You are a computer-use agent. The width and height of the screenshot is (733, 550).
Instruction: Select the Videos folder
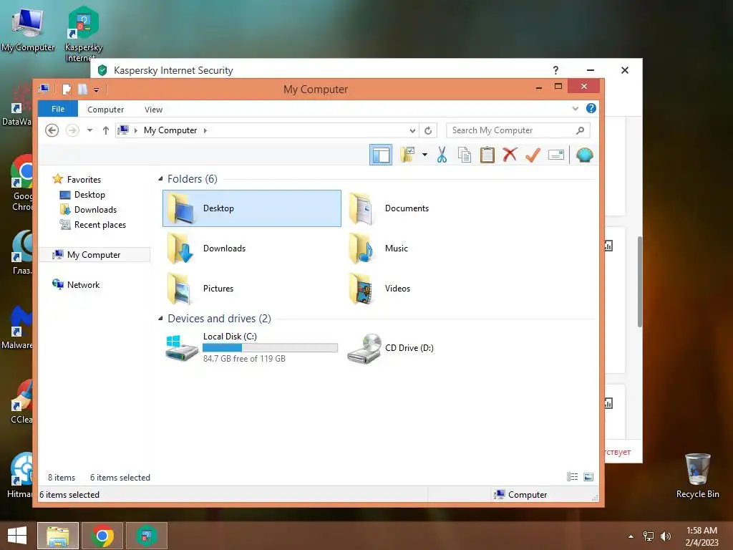tap(380, 289)
